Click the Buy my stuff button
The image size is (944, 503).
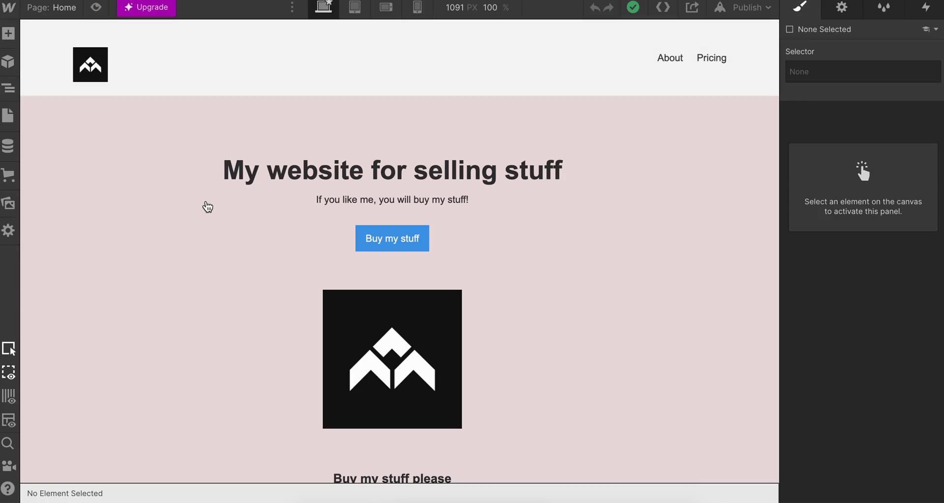click(x=392, y=238)
